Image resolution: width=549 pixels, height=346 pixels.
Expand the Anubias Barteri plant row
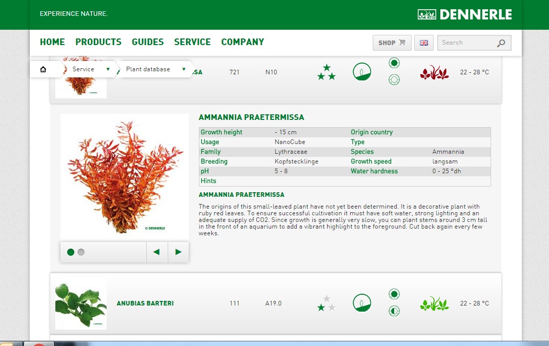pyautogui.click(x=145, y=303)
